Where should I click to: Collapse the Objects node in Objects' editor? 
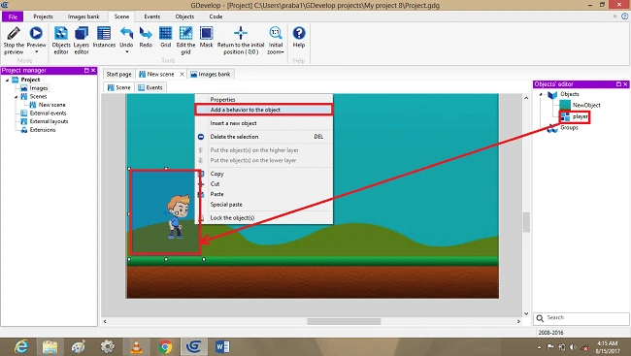(541, 94)
